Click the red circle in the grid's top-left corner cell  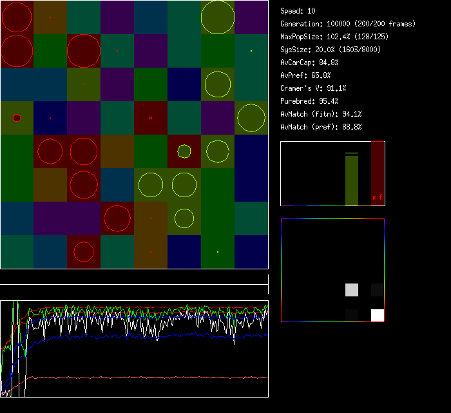[17, 17]
